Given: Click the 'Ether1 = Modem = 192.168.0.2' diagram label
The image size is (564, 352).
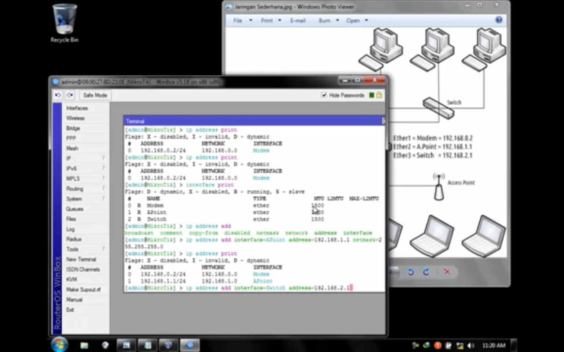Looking at the screenshot, I should (433, 138).
